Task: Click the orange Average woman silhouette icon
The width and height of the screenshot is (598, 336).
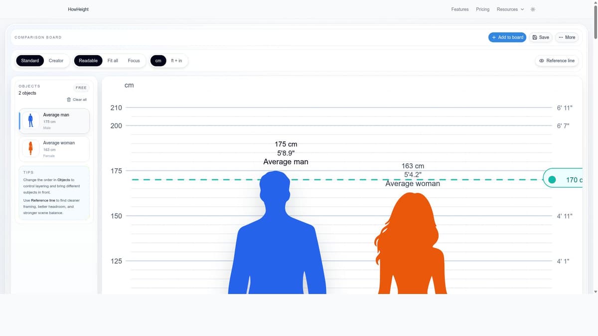Action: point(31,148)
